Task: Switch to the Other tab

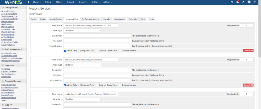Action: 143,19
